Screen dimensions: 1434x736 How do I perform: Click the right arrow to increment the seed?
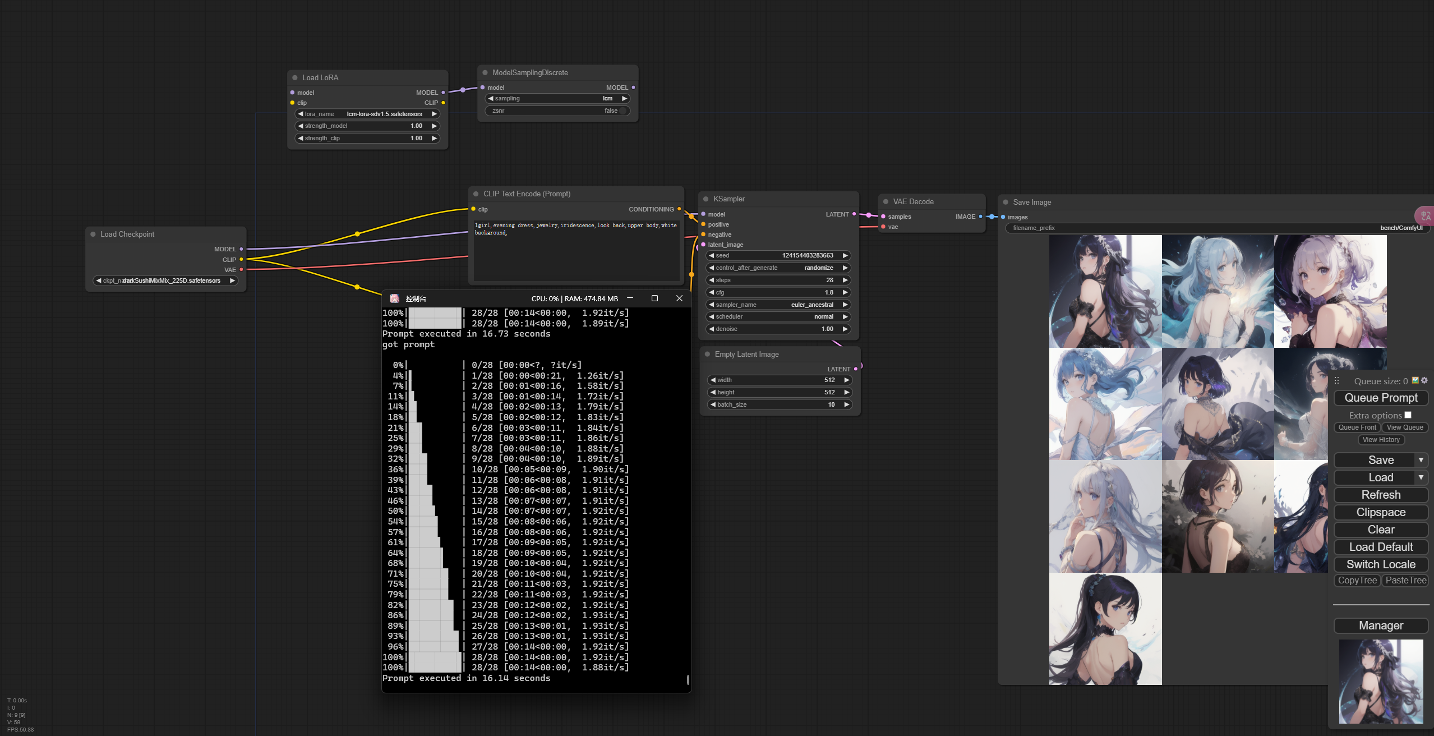[x=845, y=256]
